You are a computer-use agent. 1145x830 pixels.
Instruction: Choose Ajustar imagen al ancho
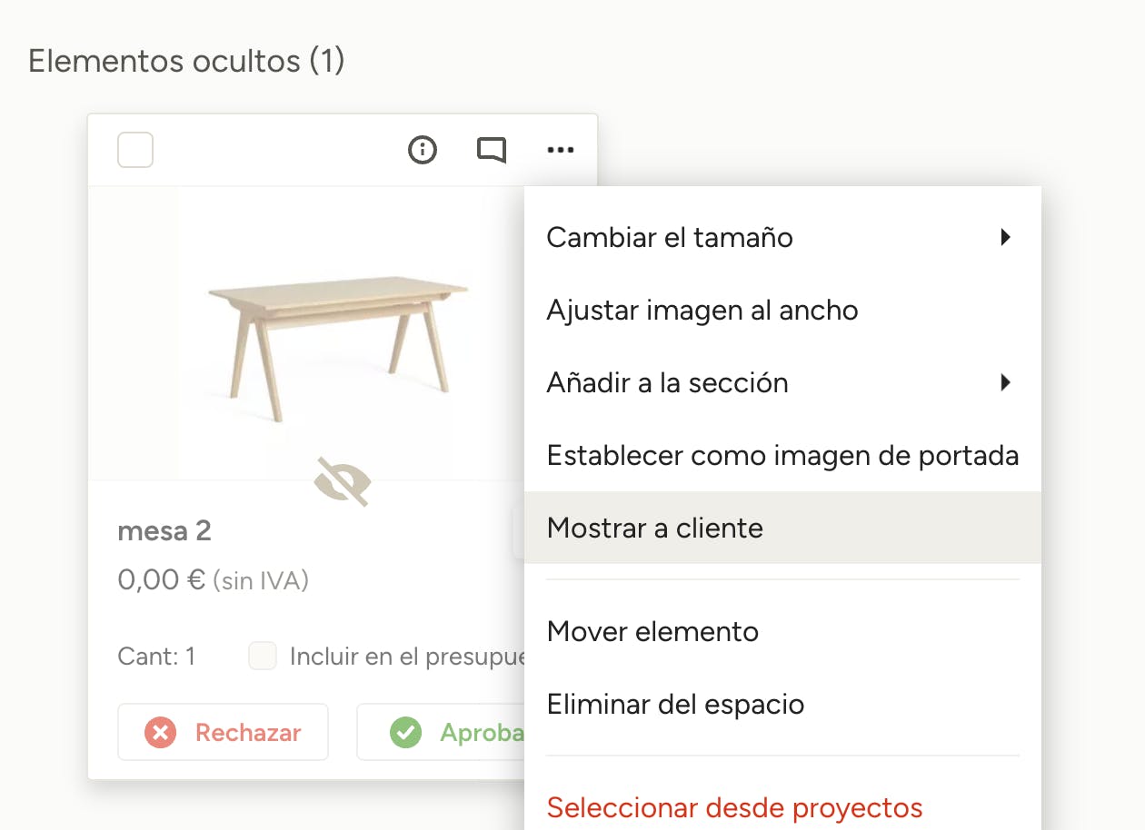(x=702, y=311)
